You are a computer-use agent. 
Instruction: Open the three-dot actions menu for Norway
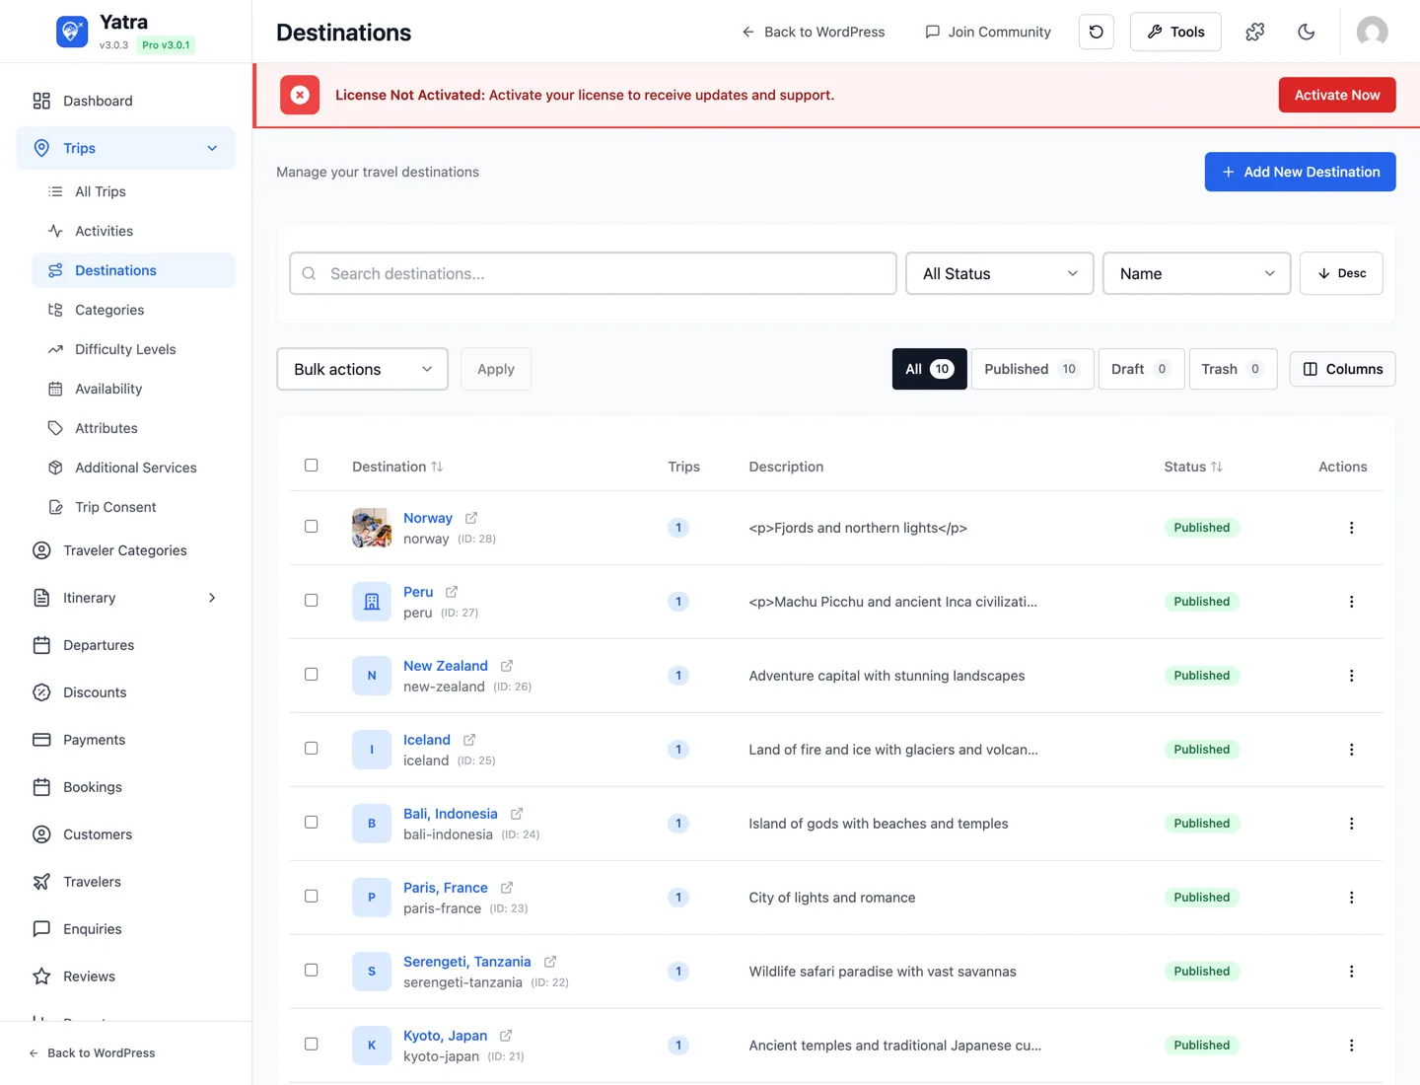point(1351,528)
